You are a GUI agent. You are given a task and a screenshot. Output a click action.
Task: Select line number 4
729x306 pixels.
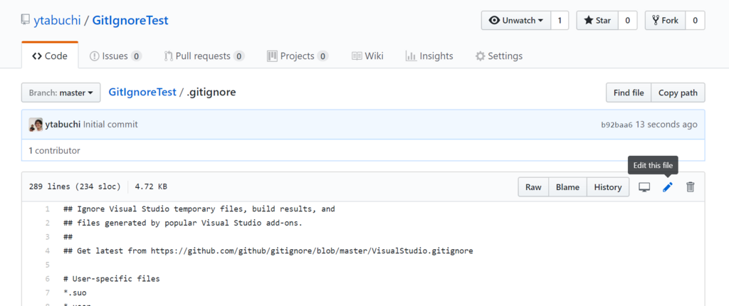point(48,251)
